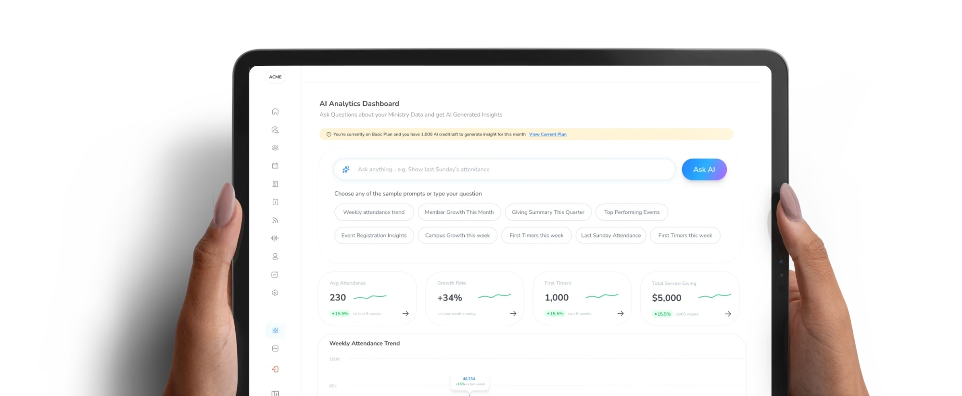The height and width of the screenshot is (396, 962).
Task: Open Total Service Giving card arrow
Action: pyautogui.click(x=728, y=314)
